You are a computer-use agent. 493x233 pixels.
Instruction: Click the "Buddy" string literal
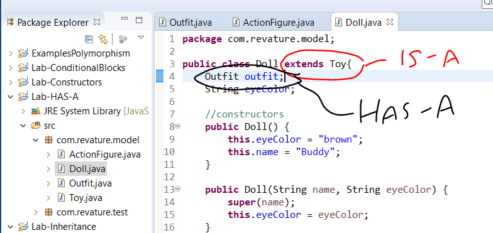(316, 152)
